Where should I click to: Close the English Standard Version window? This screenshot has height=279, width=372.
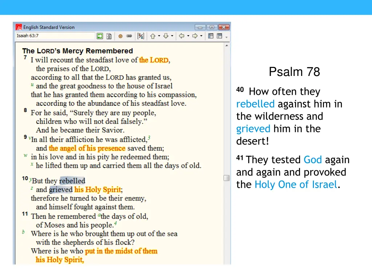click(x=224, y=27)
